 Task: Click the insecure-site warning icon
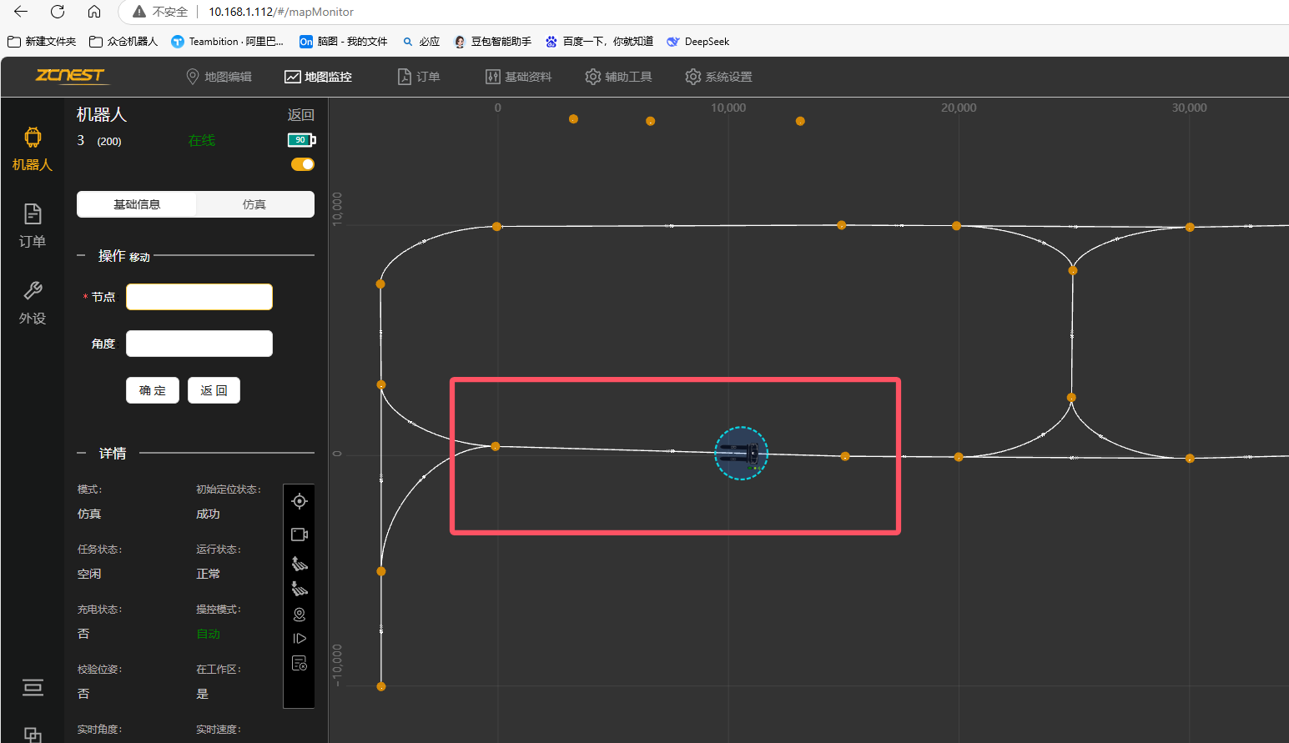pos(139,12)
